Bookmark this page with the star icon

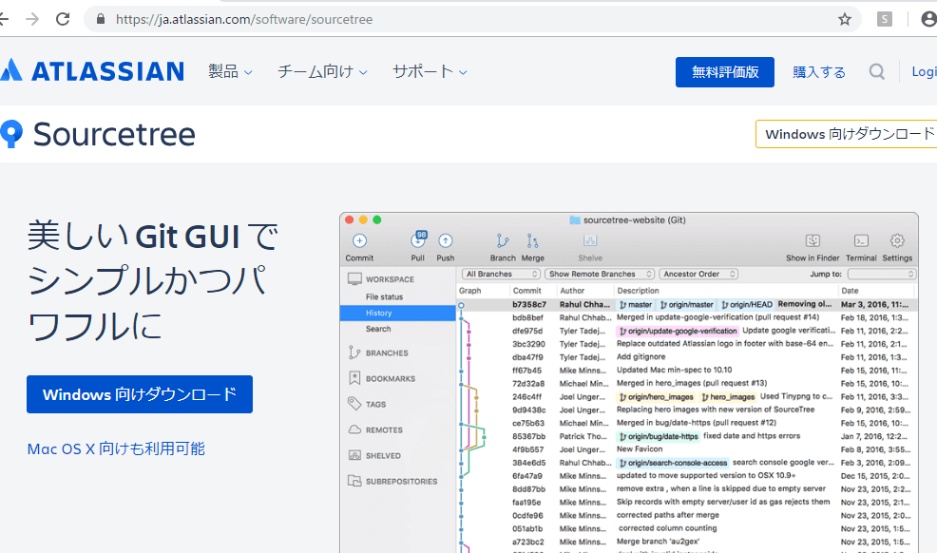coord(845,19)
